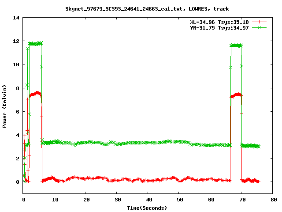282x212 pixels.
Task: Click y-axis tick label 4
Action: pos(18,135)
